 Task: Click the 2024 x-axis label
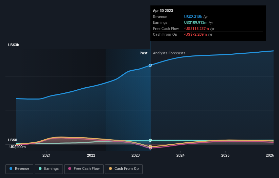coord(180,155)
